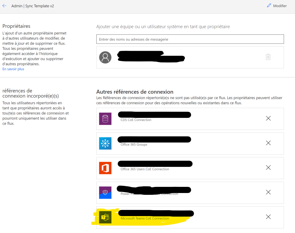This screenshot has height=233, width=295.
Task: Open the Modifier edit button
Action: pos(277,6)
